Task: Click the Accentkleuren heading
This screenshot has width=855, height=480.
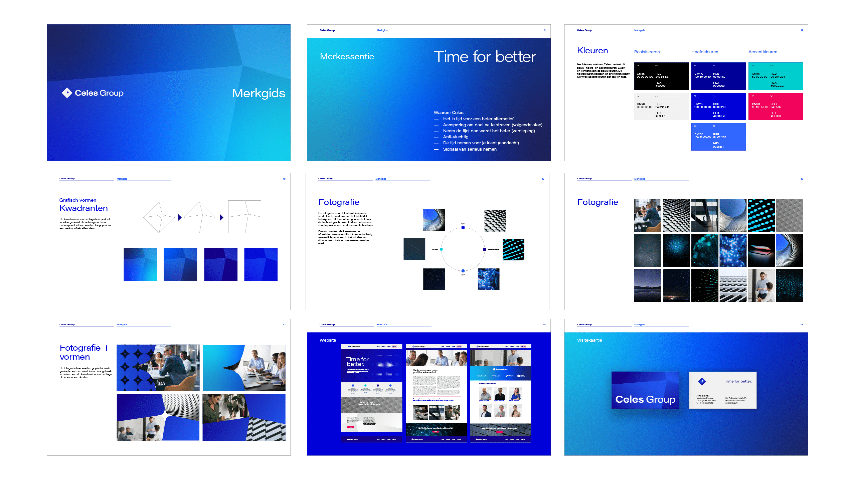Action: coord(762,52)
